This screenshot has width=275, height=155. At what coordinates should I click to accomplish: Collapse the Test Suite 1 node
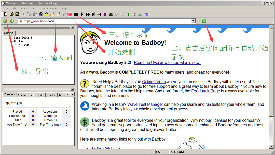pyautogui.click(x=6, y=38)
